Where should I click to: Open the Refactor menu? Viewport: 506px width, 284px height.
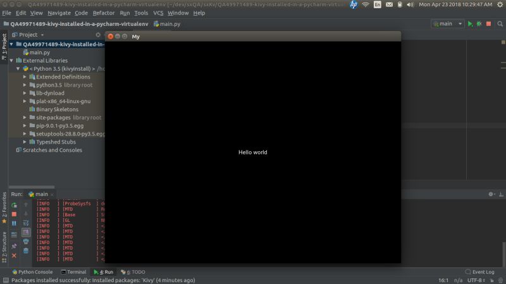(x=104, y=13)
